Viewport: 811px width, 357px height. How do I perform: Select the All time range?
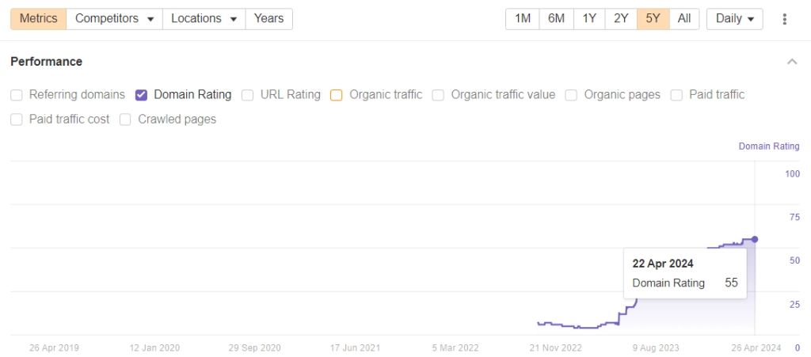click(x=684, y=19)
